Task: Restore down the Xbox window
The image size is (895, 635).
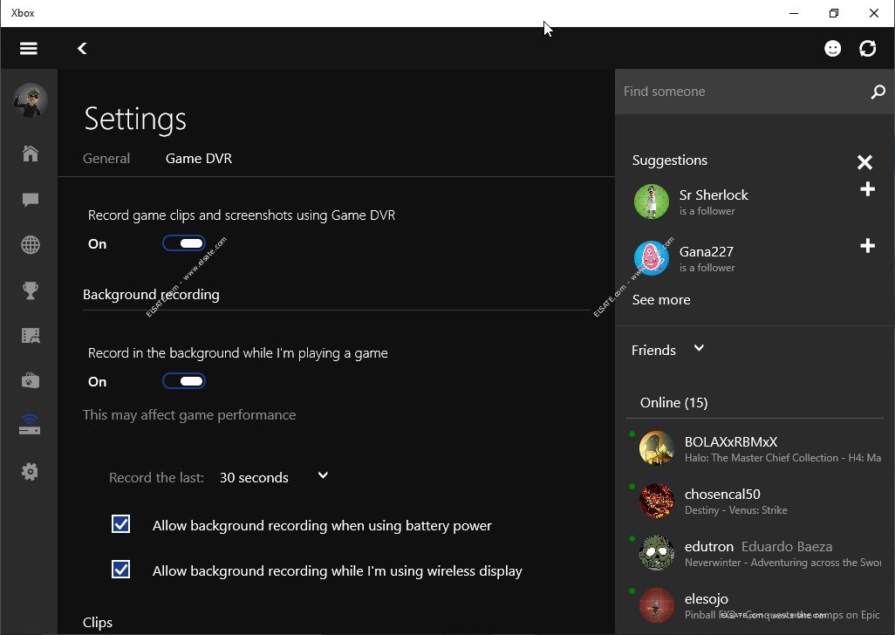Action: 834,13
